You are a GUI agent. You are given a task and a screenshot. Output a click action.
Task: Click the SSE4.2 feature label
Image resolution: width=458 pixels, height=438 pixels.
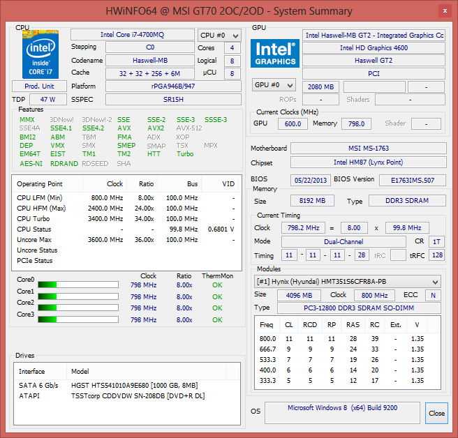pos(93,128)
